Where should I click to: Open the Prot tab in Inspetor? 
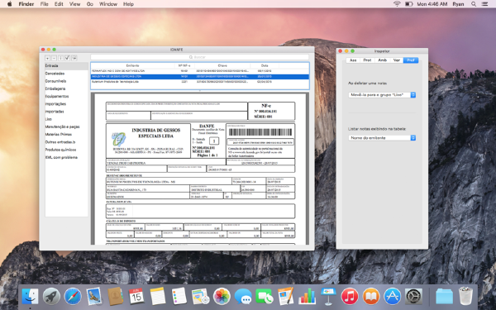367,60
